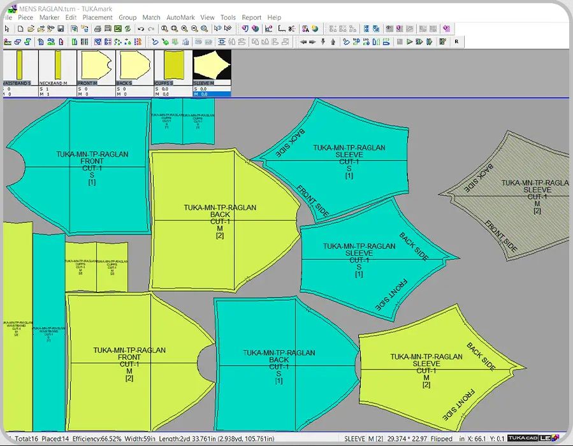Click the down arrow move icon
This screenshot has height=446, width=573.
click(323, 42)
